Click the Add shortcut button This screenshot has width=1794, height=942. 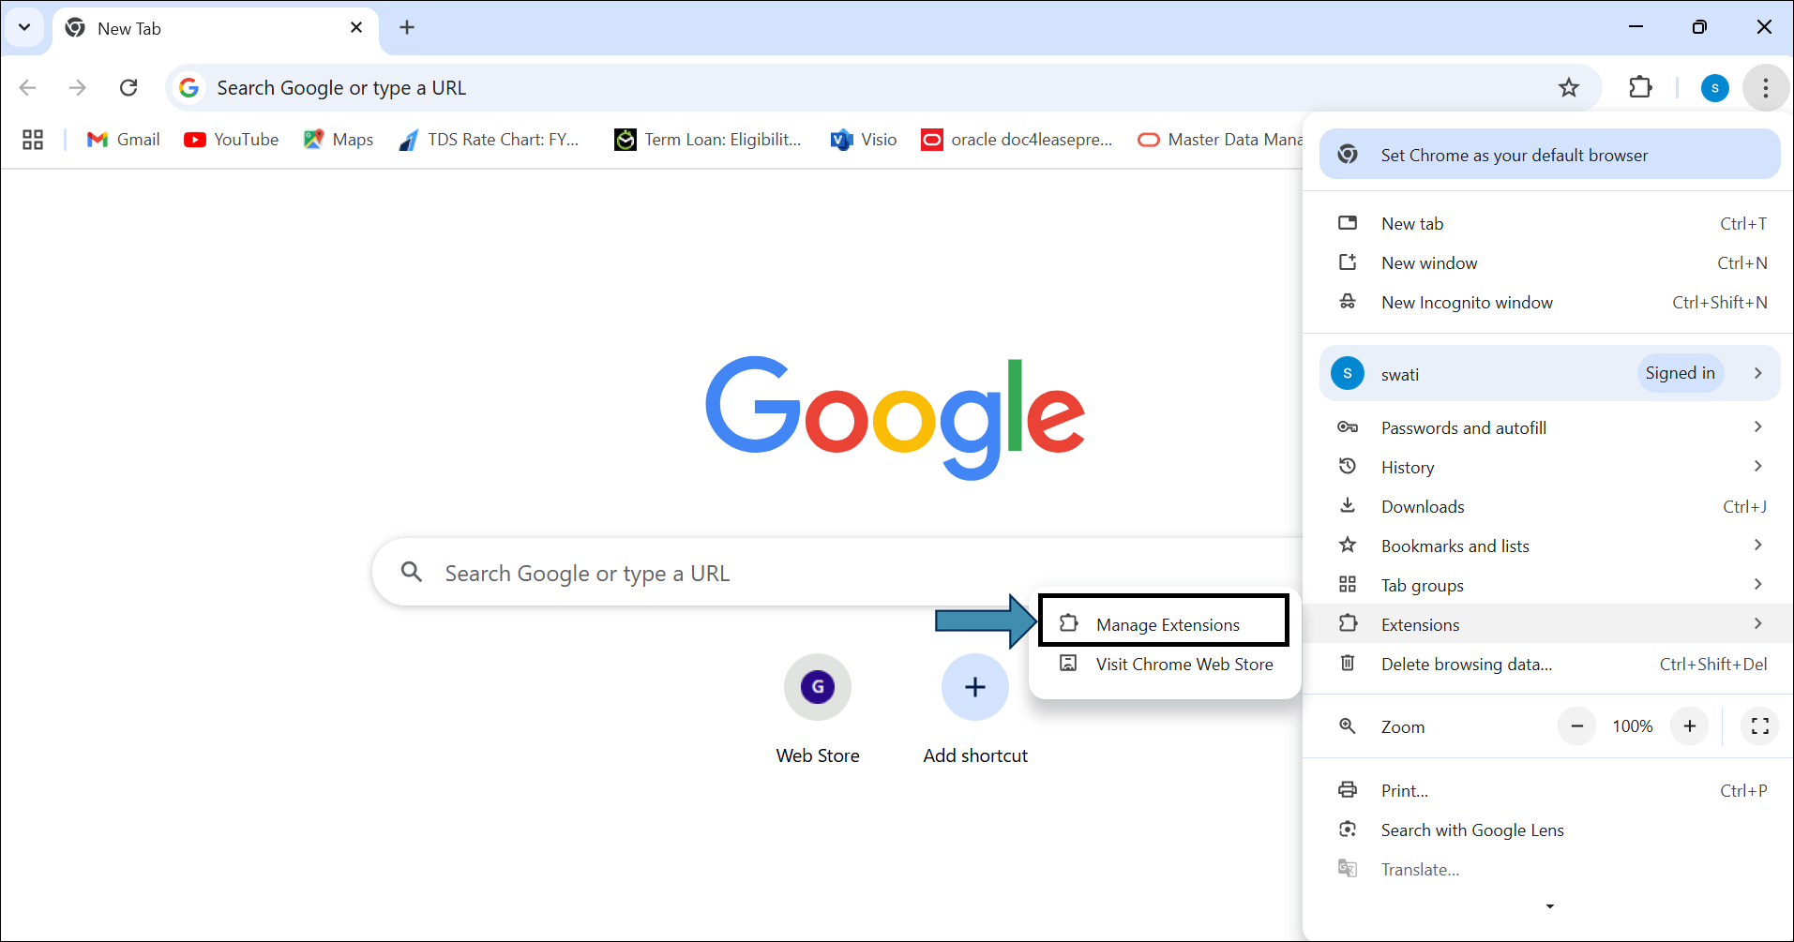point(975,688)
